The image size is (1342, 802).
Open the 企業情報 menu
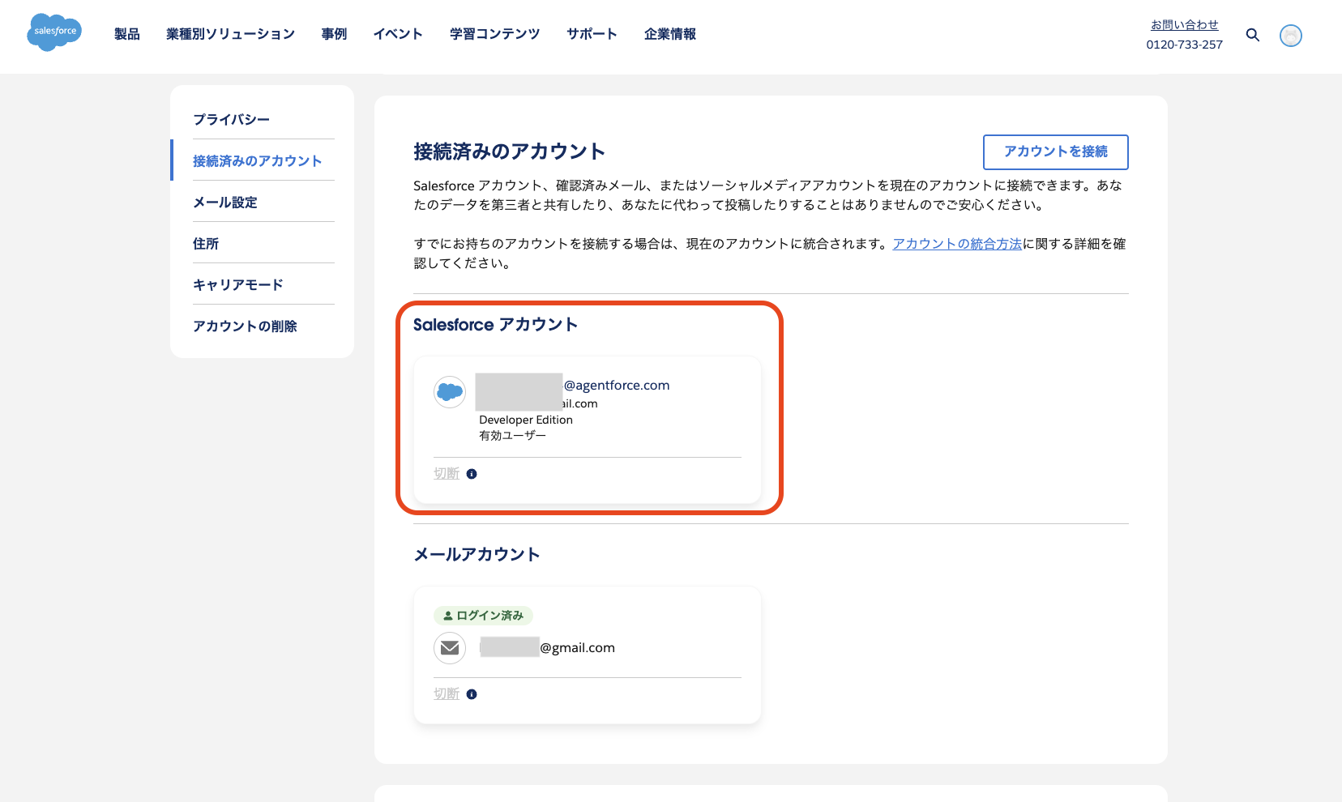[x=670, y=34]
